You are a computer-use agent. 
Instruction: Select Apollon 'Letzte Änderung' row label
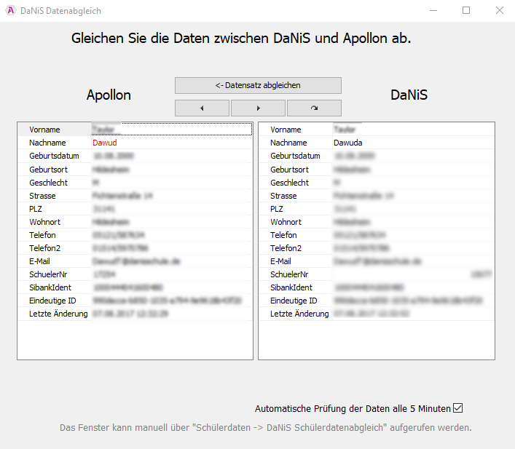[58, 314]
